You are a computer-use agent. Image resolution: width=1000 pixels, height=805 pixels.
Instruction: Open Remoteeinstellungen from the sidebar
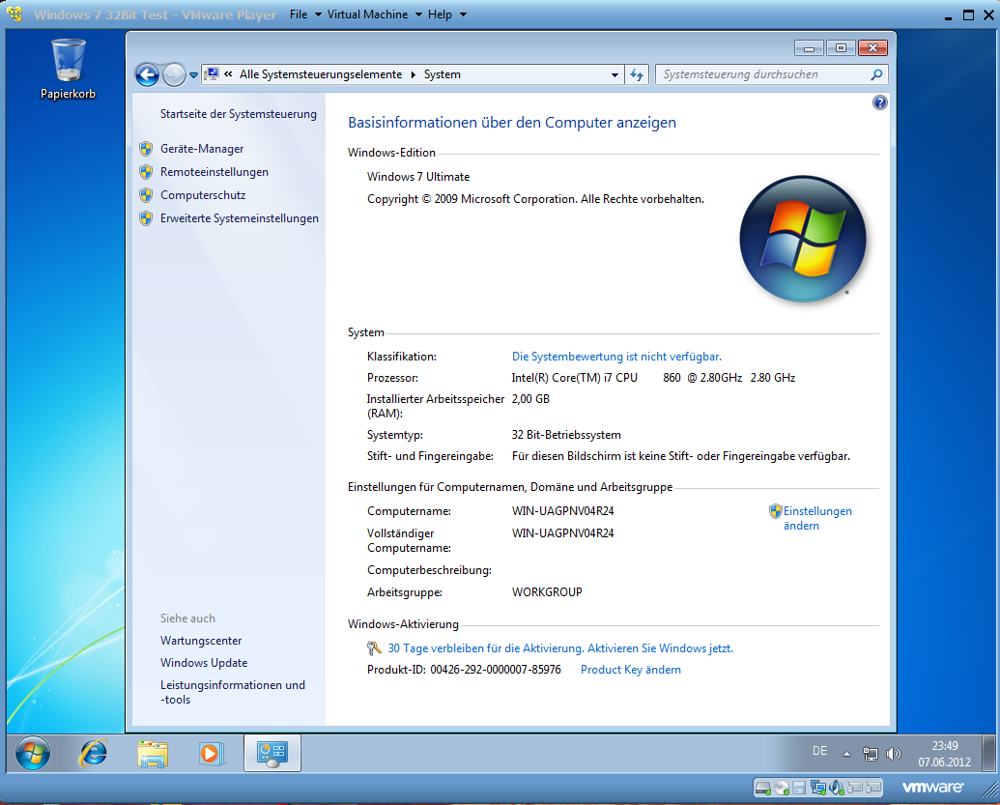[x=214, y=172]
